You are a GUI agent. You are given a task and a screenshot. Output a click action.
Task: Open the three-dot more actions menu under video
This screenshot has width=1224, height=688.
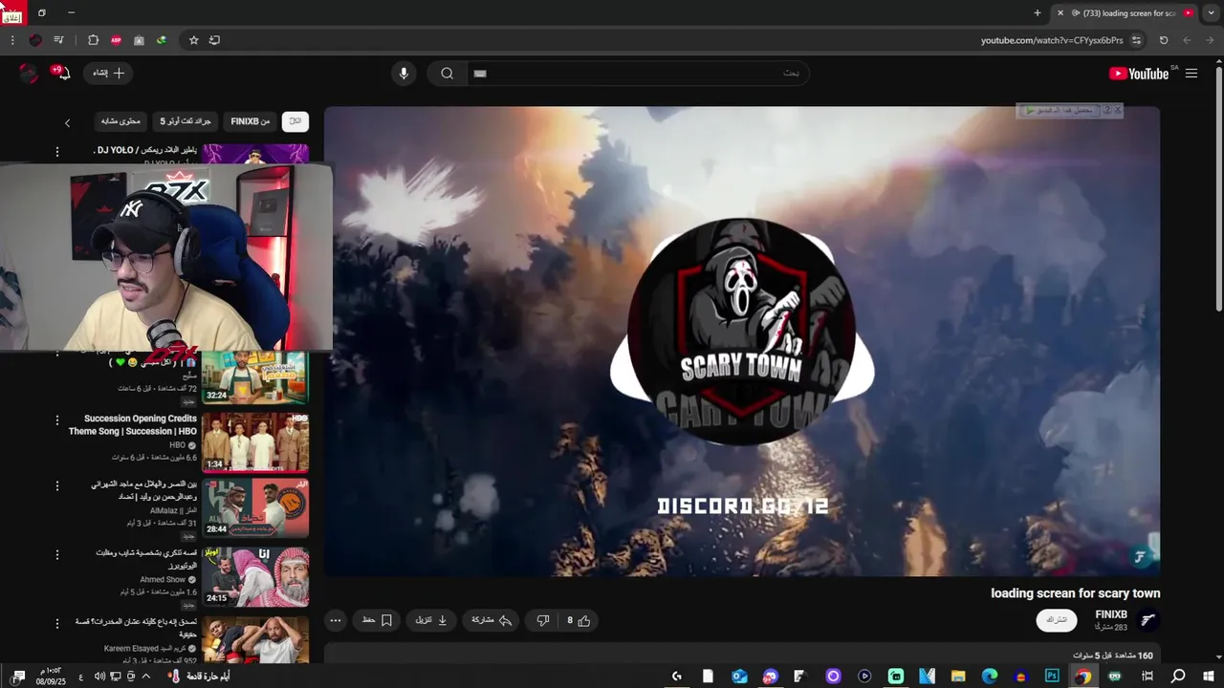336,620
